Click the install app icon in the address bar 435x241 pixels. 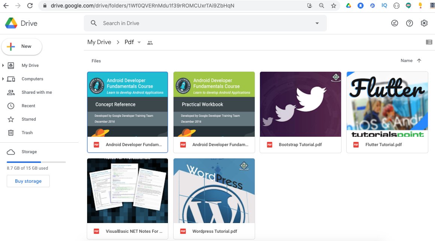point(310,6)
